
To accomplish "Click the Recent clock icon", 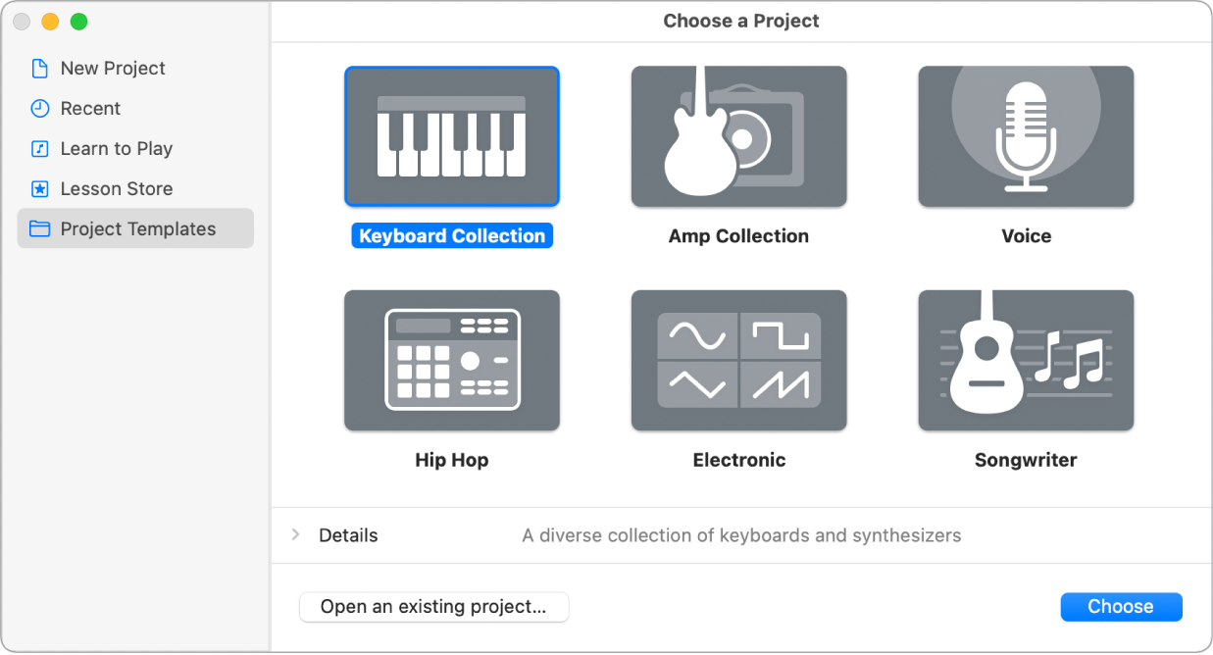I will click(40, 108).
